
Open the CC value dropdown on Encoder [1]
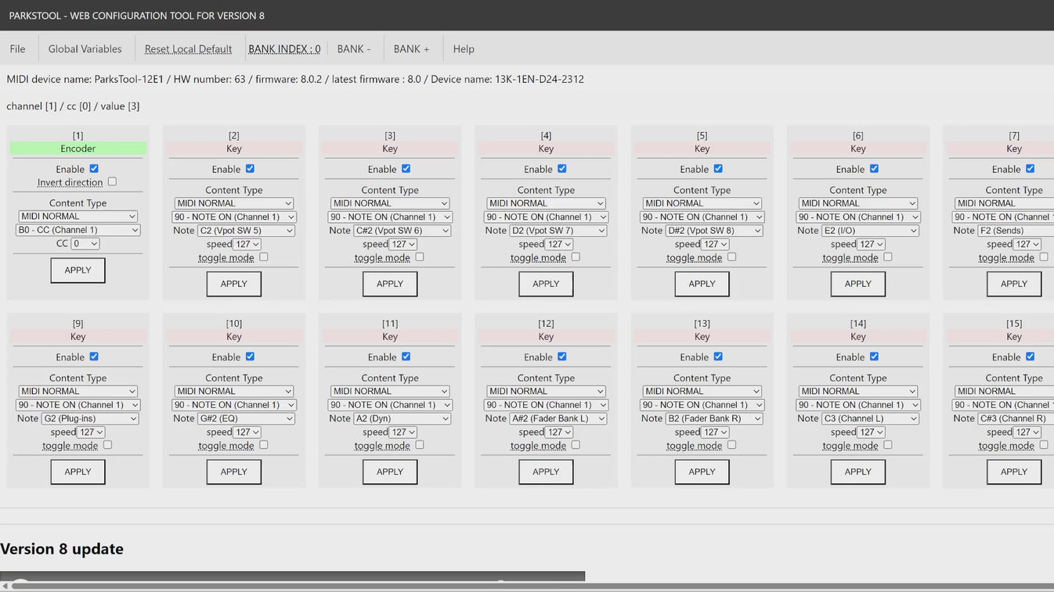[85, 243]
